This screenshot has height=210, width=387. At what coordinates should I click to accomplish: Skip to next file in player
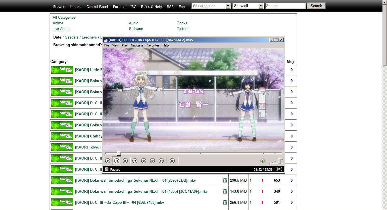click(x=161, y=161)
